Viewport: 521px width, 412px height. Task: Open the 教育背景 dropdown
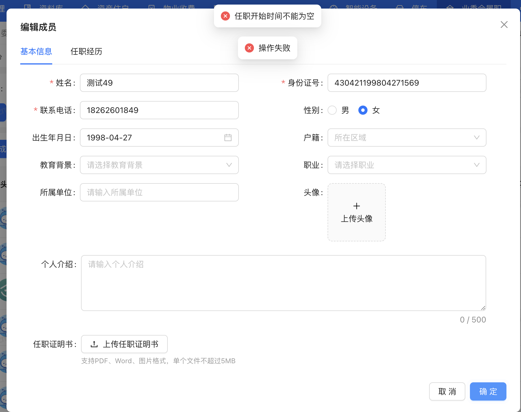pos(229,165)
